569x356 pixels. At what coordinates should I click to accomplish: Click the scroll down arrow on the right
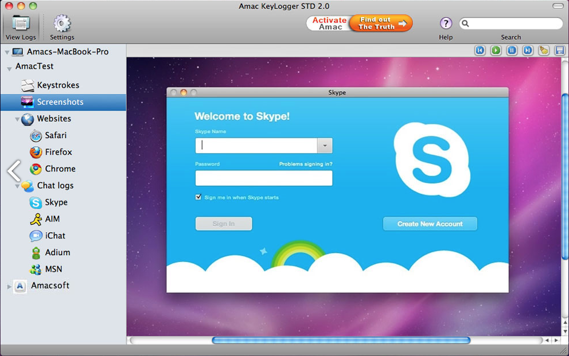pos(565,331)
